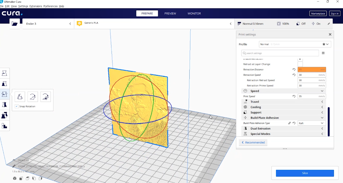This screenshot has width=343, height=183.
Task: Toggle Snap Rotation checkbox
Action: (16, 106)
